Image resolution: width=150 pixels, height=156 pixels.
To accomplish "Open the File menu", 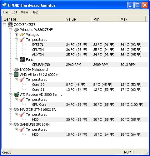I will [5, 12].
